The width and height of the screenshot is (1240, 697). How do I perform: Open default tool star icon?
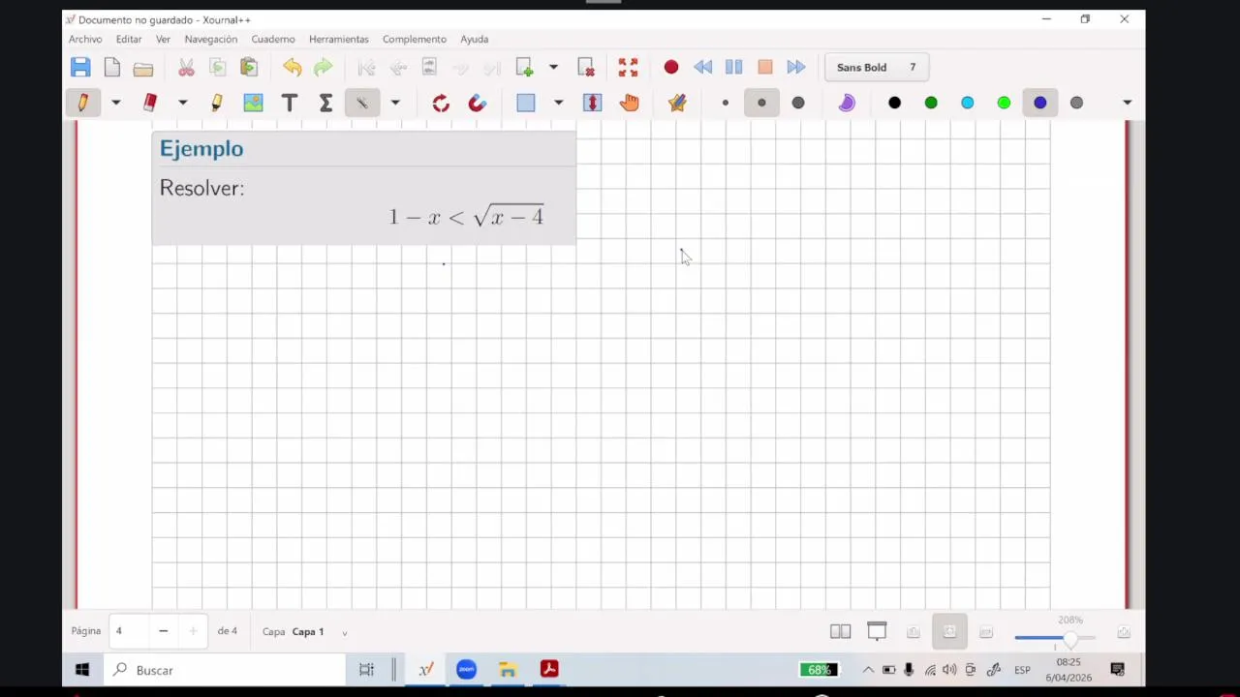click(677, 103)
